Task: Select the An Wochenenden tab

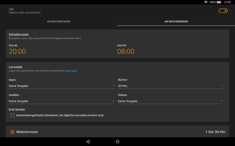Action: pyautogui.click(x=176, y=22)
